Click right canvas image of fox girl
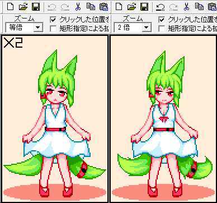The height and width of the screenshot is (203, 217). (x=164, y=118)
